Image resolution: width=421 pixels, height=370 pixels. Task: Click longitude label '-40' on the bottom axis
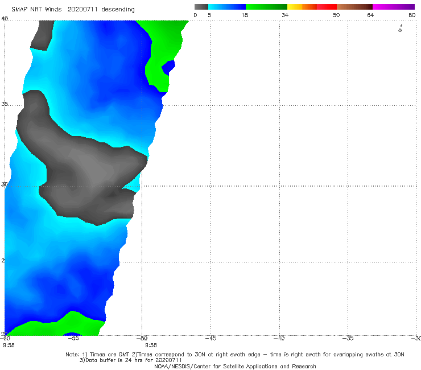[x=279, y=338]
